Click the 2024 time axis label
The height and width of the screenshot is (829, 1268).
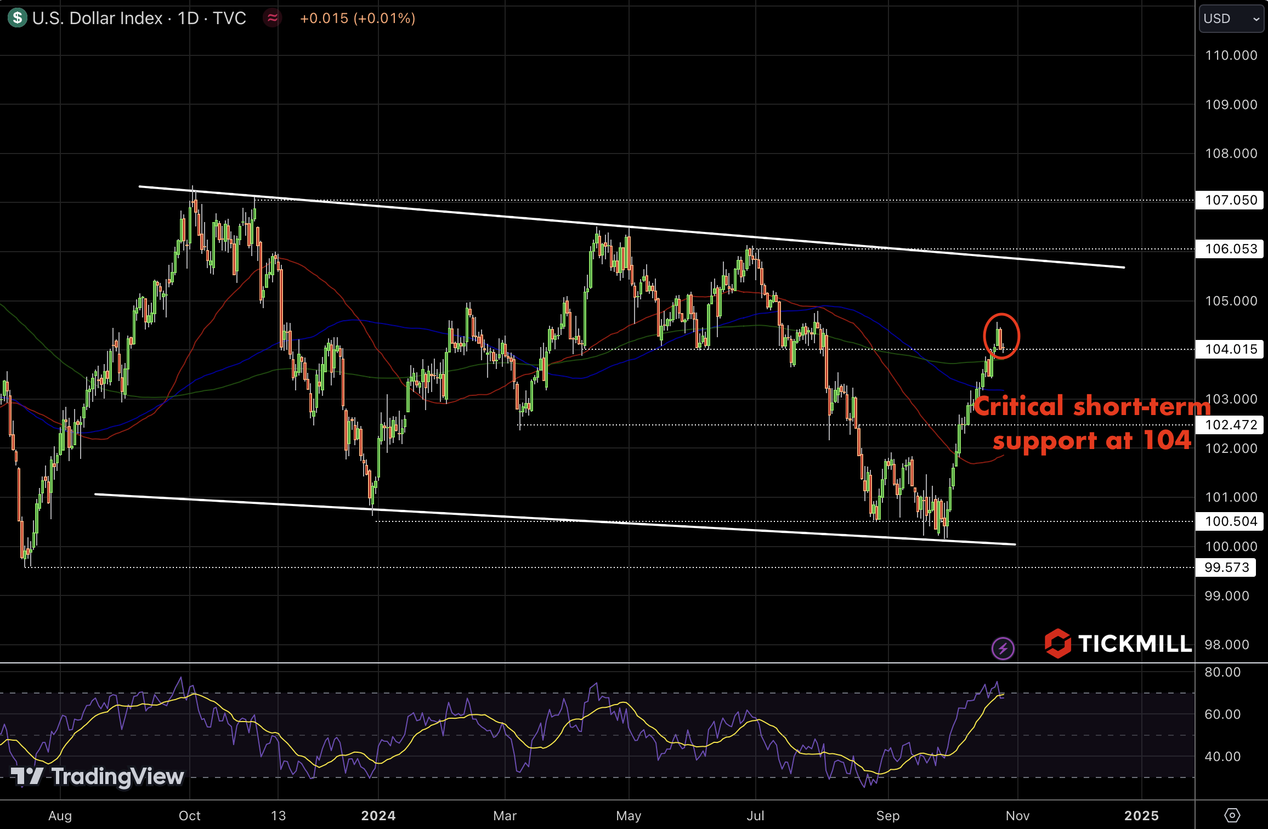(x=378, y=816)
